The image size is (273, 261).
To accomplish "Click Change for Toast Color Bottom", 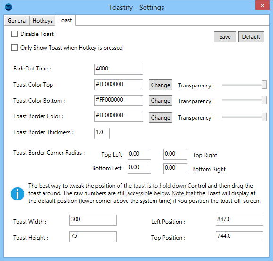I will coord(161,101).
